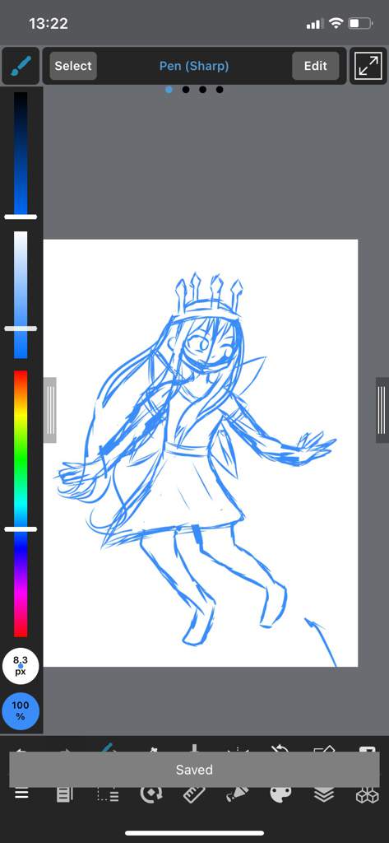Switch to the second page dot

[186, 90]
